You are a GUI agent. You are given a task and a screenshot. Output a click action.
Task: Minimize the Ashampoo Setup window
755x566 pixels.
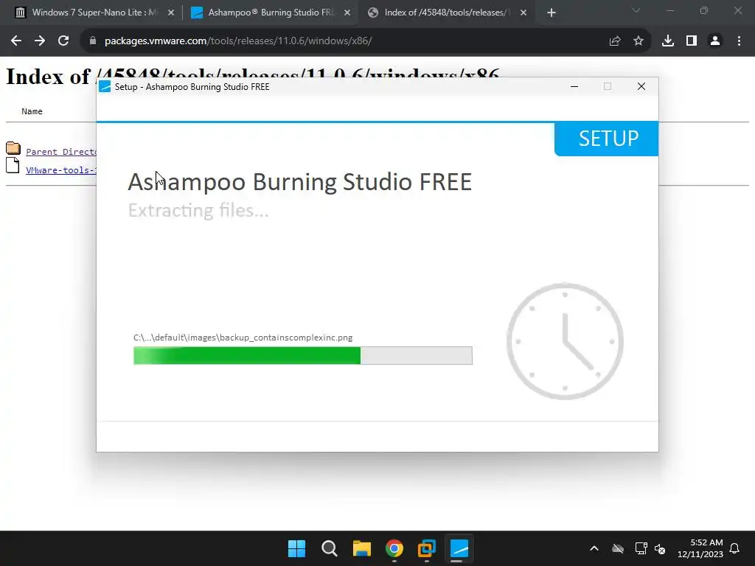(574, 87)
